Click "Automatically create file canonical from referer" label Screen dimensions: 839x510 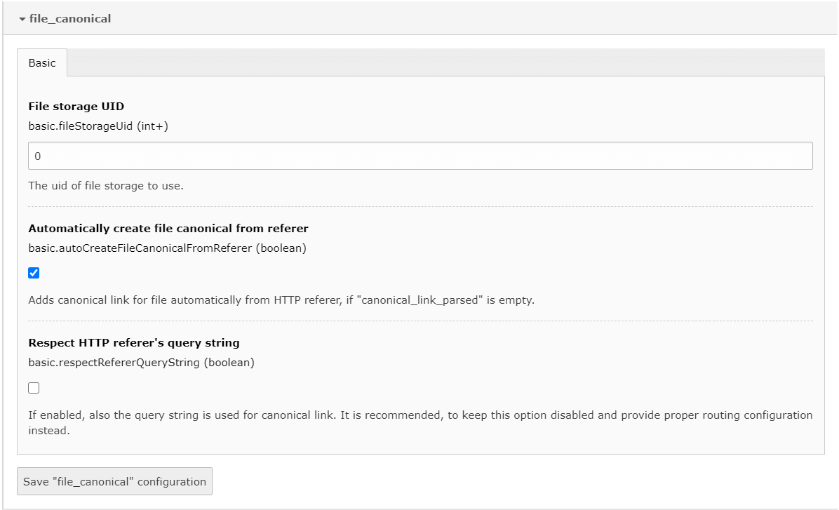click(x=168, y=228)
